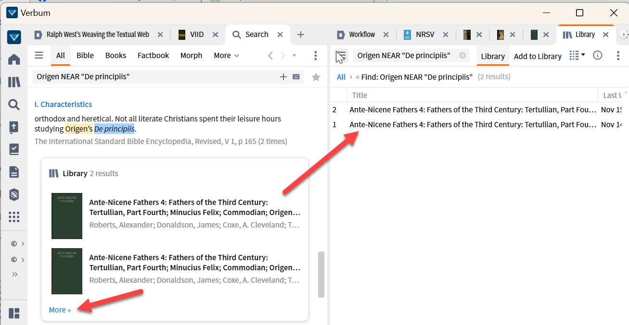Open the Search magnifier in the sidebar

point(14,105)
